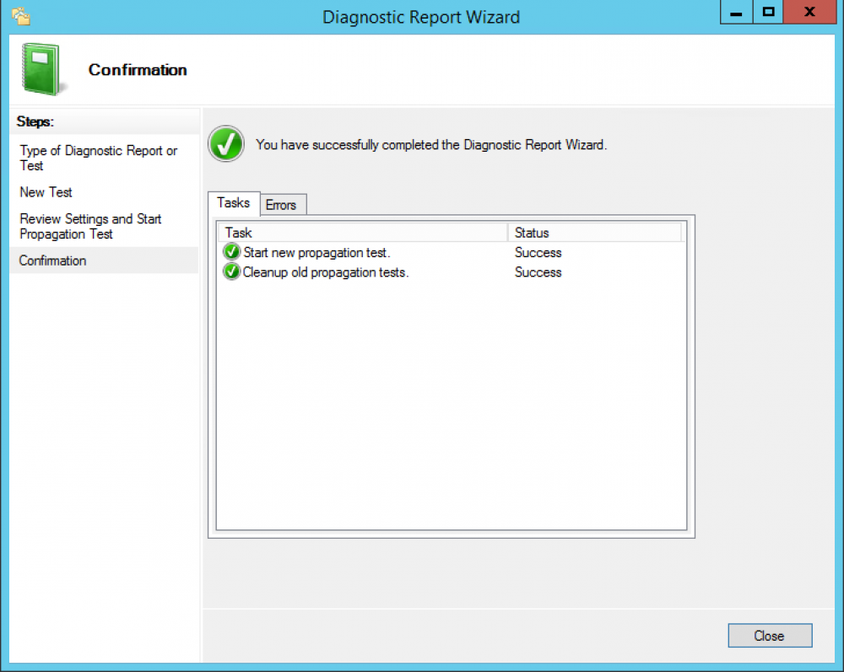Click the large green success checkmark icon
This screenshot has height=672, width=844.
(226, 144)
